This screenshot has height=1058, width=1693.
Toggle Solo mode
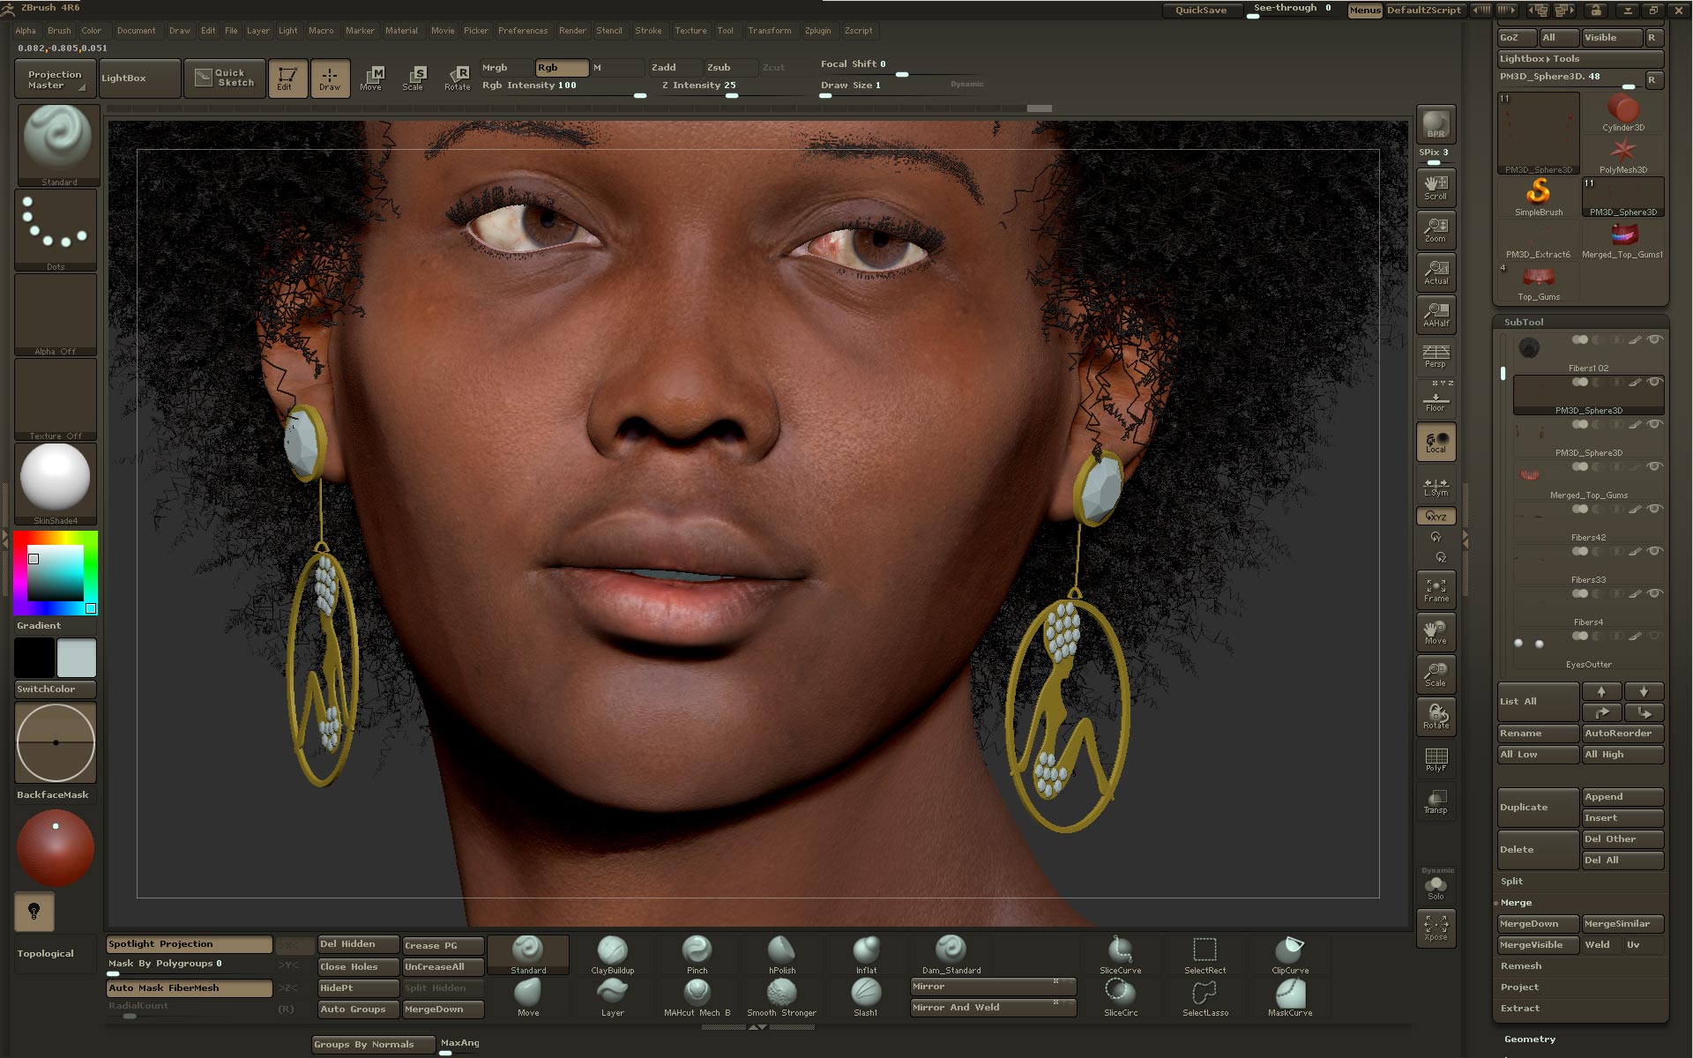pyautogui.click(x=1436, y=885)
